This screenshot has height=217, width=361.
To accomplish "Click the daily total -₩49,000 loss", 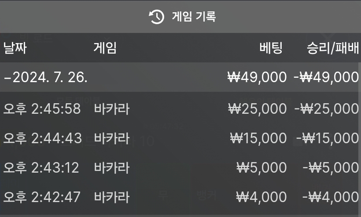I will [326, 77].
